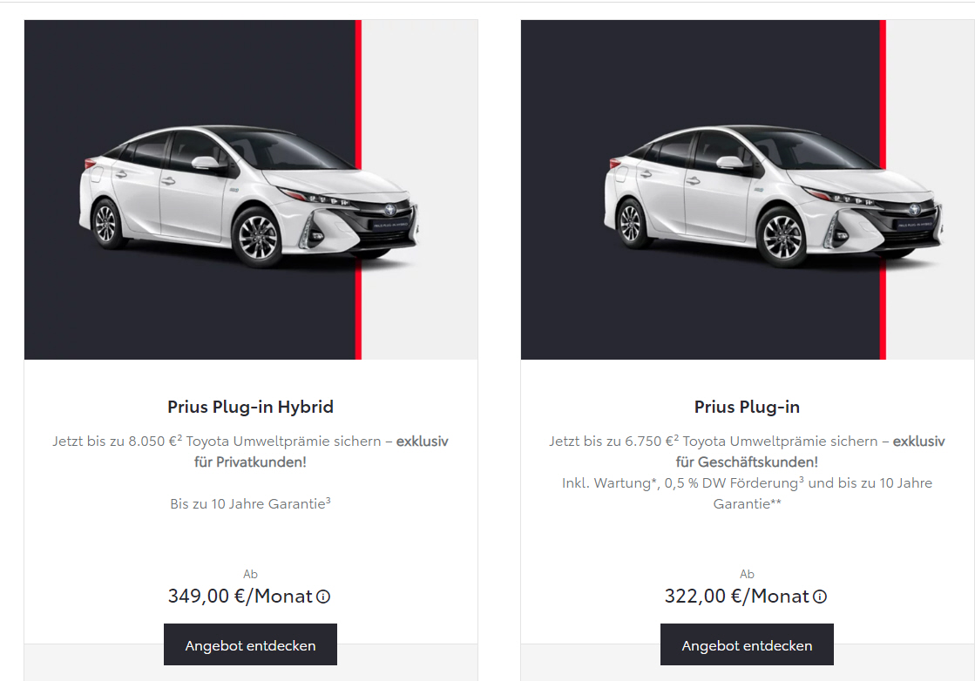Open info icon beside 322,00 €/Monat price
Image resolution: width=975 pixels, height=681 pixels.
(820, 597)
